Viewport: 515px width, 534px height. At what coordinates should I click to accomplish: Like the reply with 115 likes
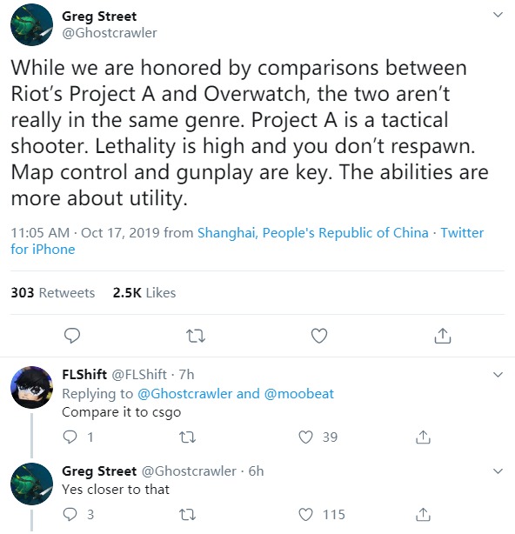point(305,514)
